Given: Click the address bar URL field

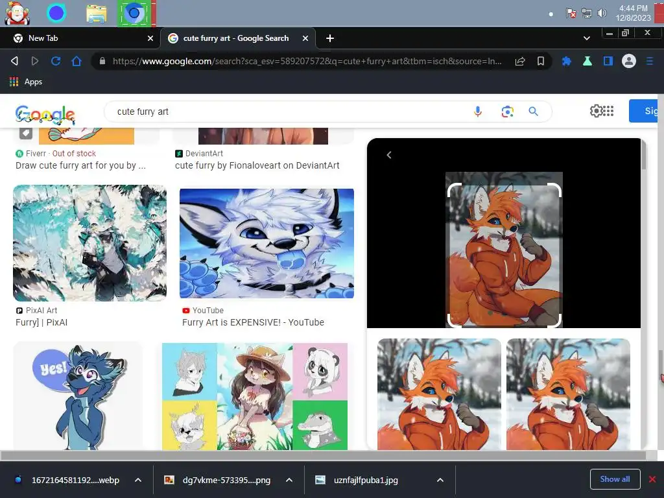Looking at the screenshot, I should [307, 61].
